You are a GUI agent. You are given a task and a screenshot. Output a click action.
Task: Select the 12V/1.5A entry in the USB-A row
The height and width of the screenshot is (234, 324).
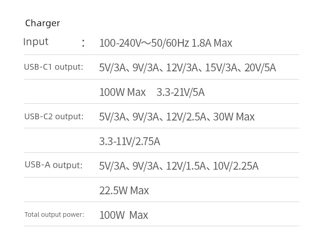186,166
